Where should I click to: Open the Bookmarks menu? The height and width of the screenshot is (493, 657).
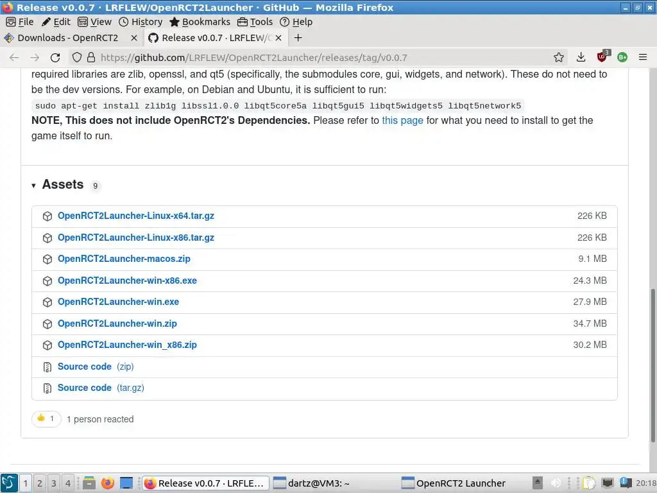pos(200,22)
